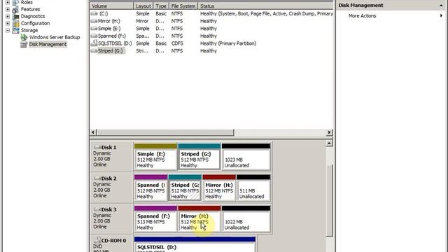Image resolution: width=448 pixels, height=252 pixels.
Task: Collapse the Storage tree node
Action: (8, 30)
